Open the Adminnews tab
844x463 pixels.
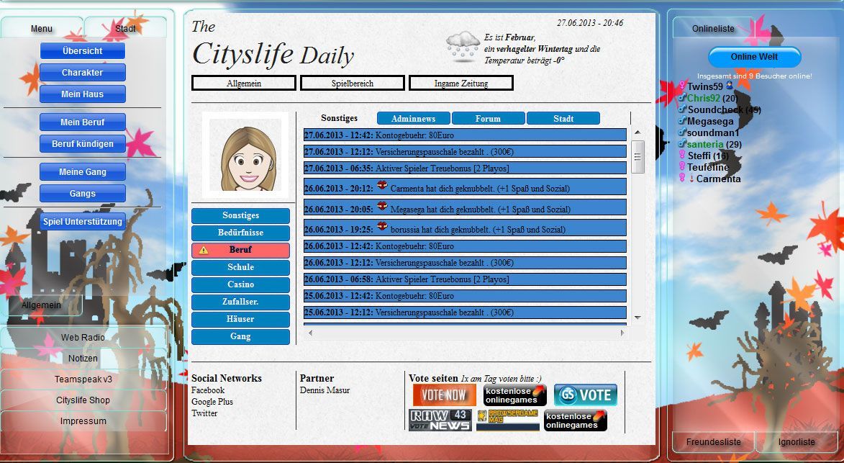point(414,118)
